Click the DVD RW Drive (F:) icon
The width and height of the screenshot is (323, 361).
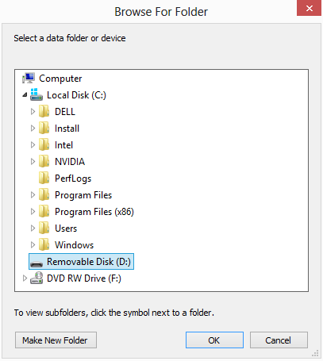click(37, 278)
